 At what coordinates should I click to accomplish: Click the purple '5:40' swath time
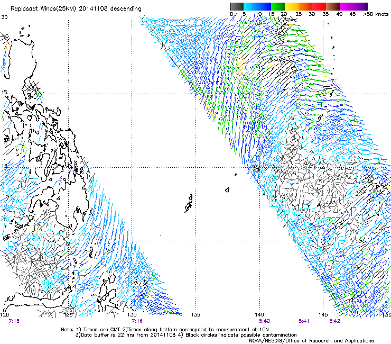(x=264, y=321)
